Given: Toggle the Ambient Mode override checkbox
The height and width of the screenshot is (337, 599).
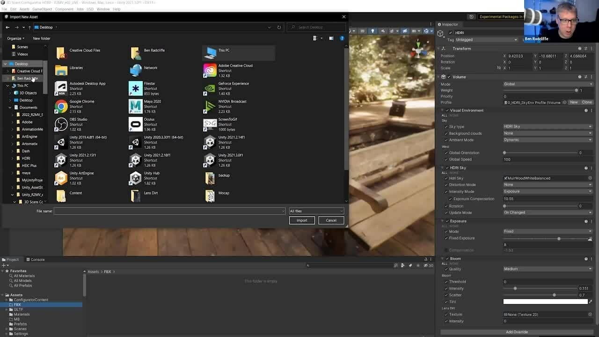Looking at the screenshot, I should click(x=446, y=140).
